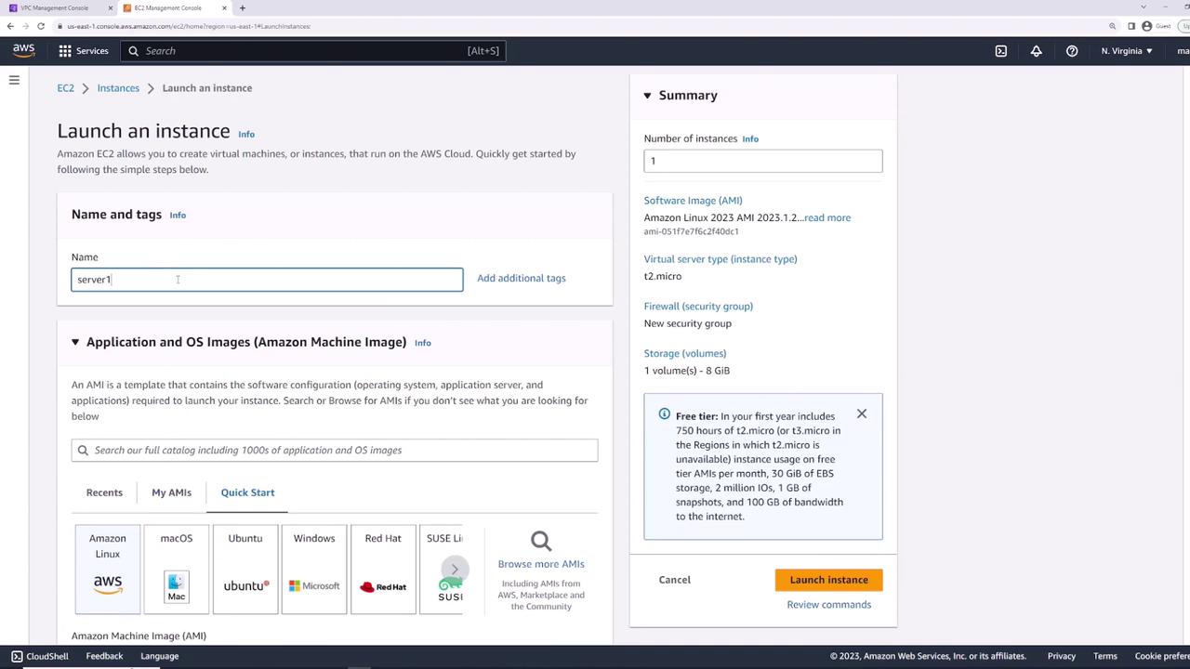Open Feedback in the footer
This screenshot has width=1190, height=669.
104,656
